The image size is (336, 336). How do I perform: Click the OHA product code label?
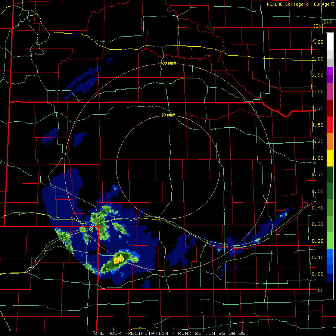click(x=328, y=22)
